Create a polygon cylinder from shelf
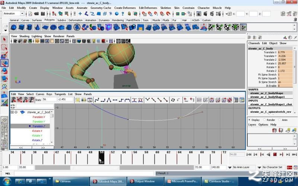The width and height of the screenshot is (298, 186). click(29, 27)
